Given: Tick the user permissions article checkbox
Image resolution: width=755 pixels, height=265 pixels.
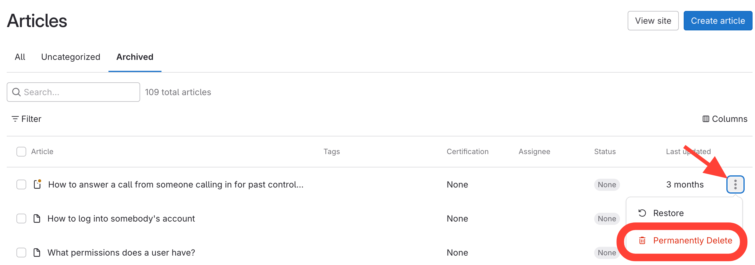Looking at the screenshot, I should [x=21, y=253].
